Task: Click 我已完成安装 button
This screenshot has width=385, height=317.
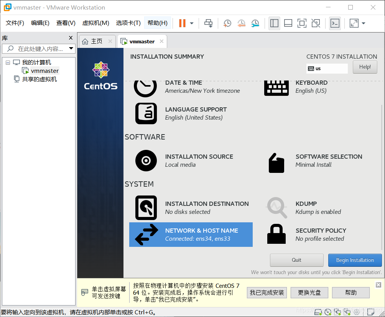Action: [267, 292]
